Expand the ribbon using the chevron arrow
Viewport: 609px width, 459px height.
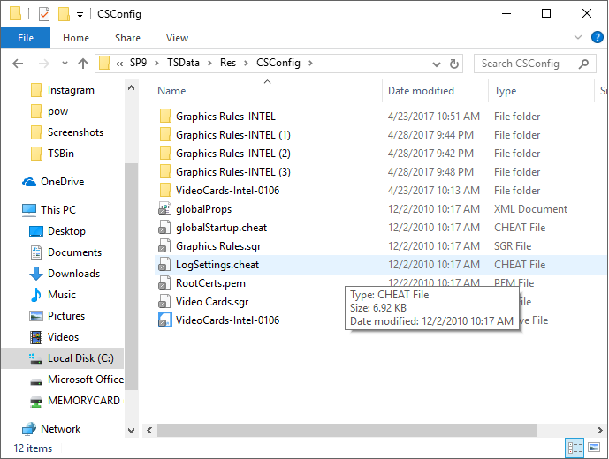point(578,38)
